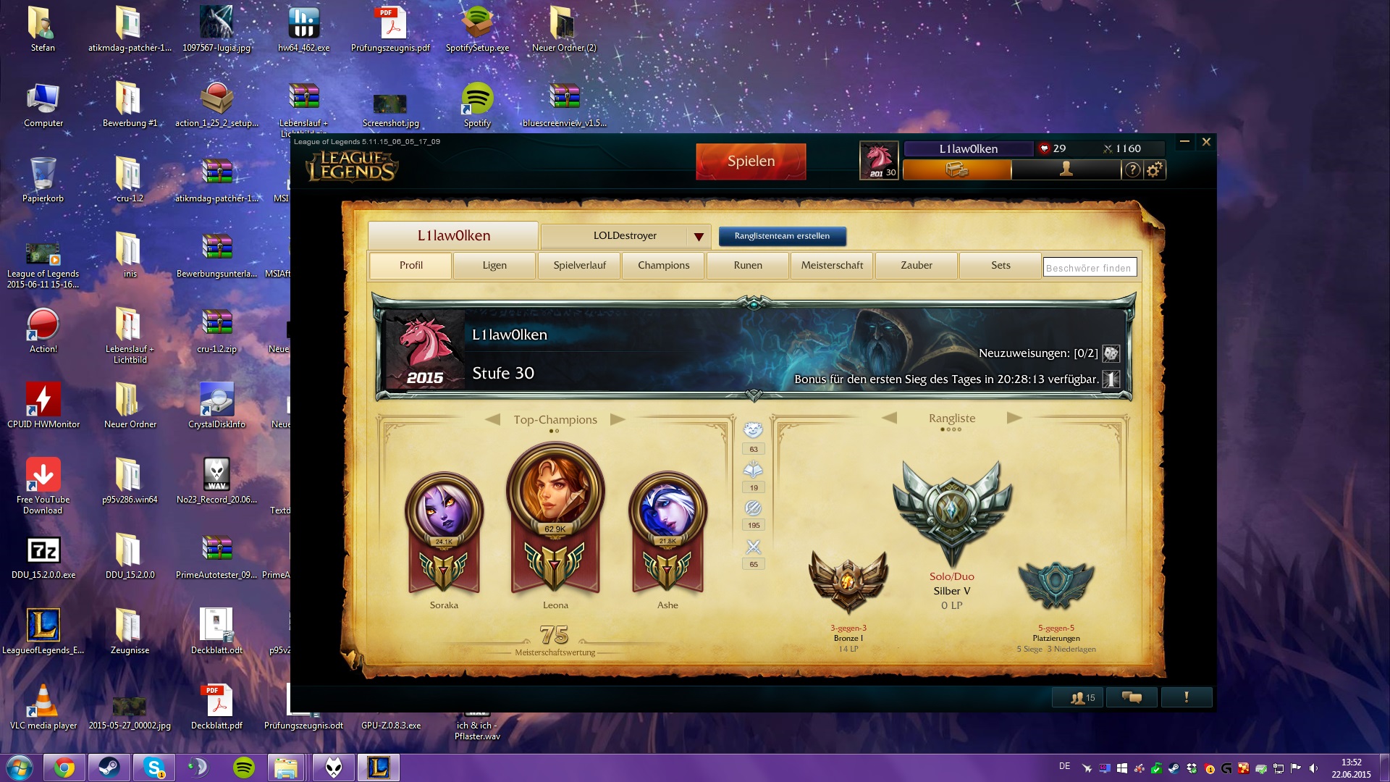
Task: Show previous Top-Champions page arrow
Action: pos(493,419)
